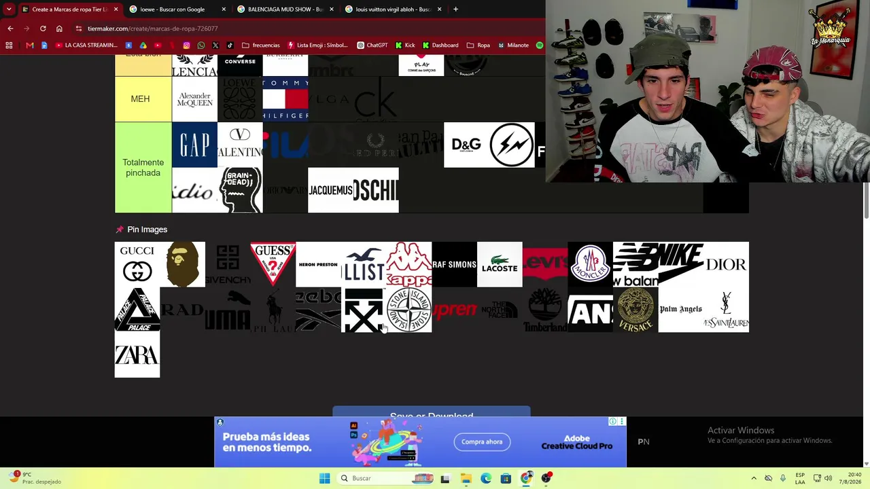Viewport: 870px width, 489px height.
Task: Choose the Supreme red logo tile
Action: pyautogui.click(x=454, y=310)
